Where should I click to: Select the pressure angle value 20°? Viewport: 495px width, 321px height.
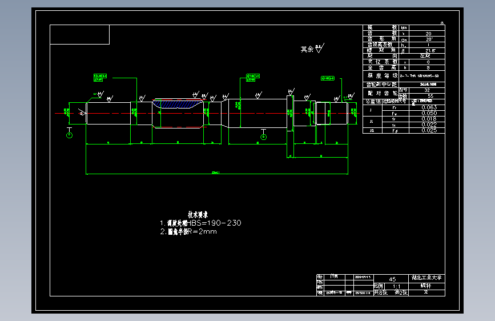(x=429, y=39)
